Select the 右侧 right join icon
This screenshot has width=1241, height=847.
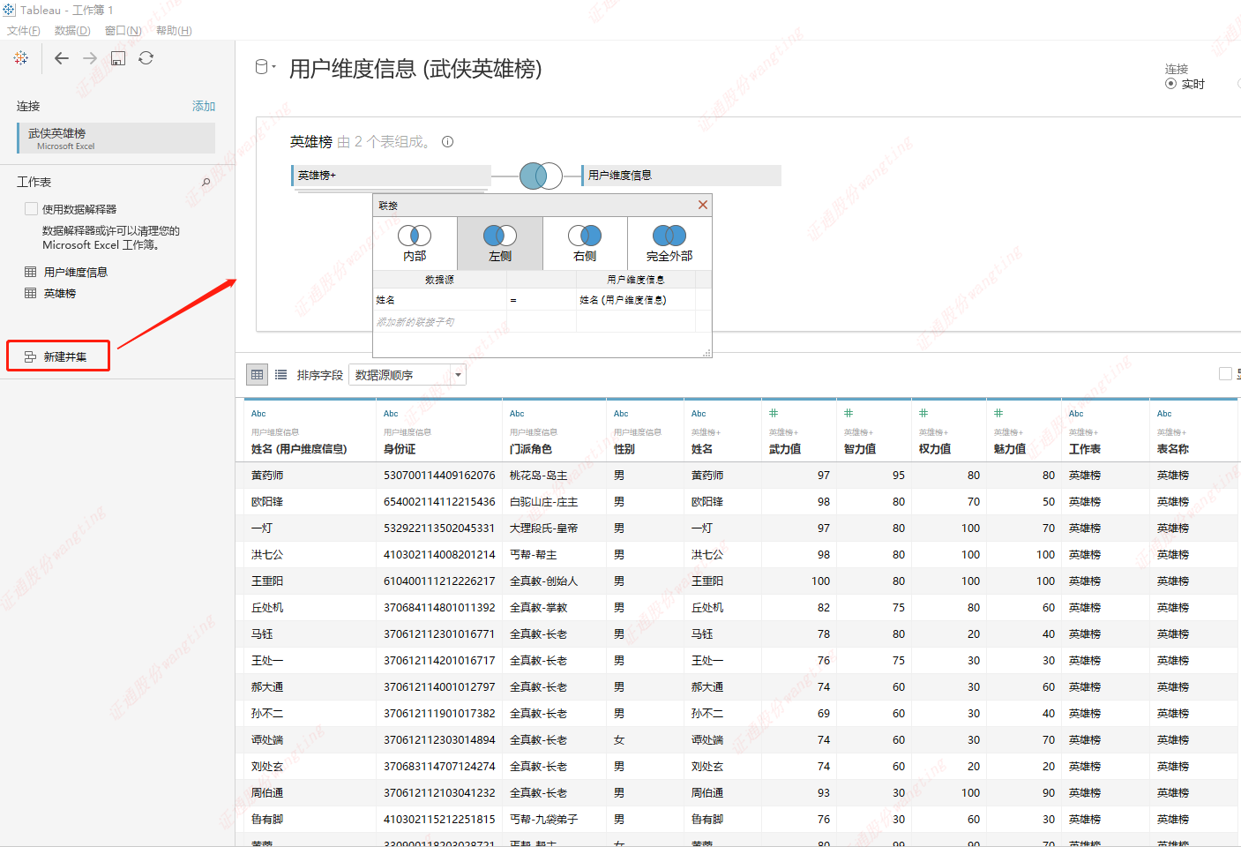pyautogui.click(x=585, y=236)
